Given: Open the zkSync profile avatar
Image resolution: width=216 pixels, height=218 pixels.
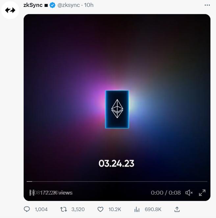Looking at the screenshot, I should (10, 10).
